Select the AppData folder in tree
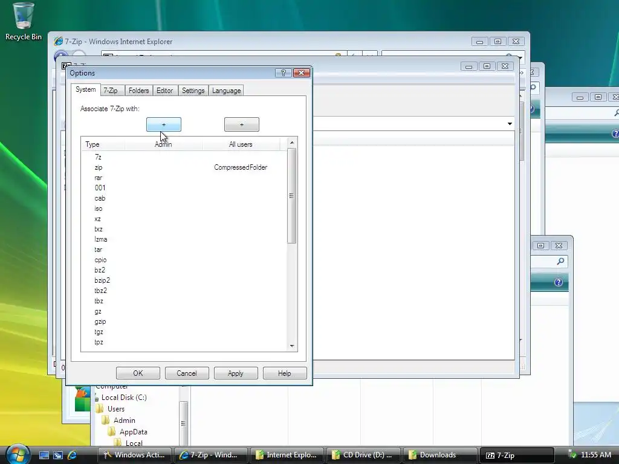 click(133, 431)
